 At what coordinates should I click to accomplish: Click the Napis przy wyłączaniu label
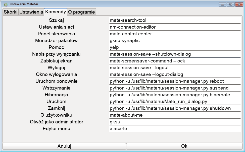click(56, 54)
